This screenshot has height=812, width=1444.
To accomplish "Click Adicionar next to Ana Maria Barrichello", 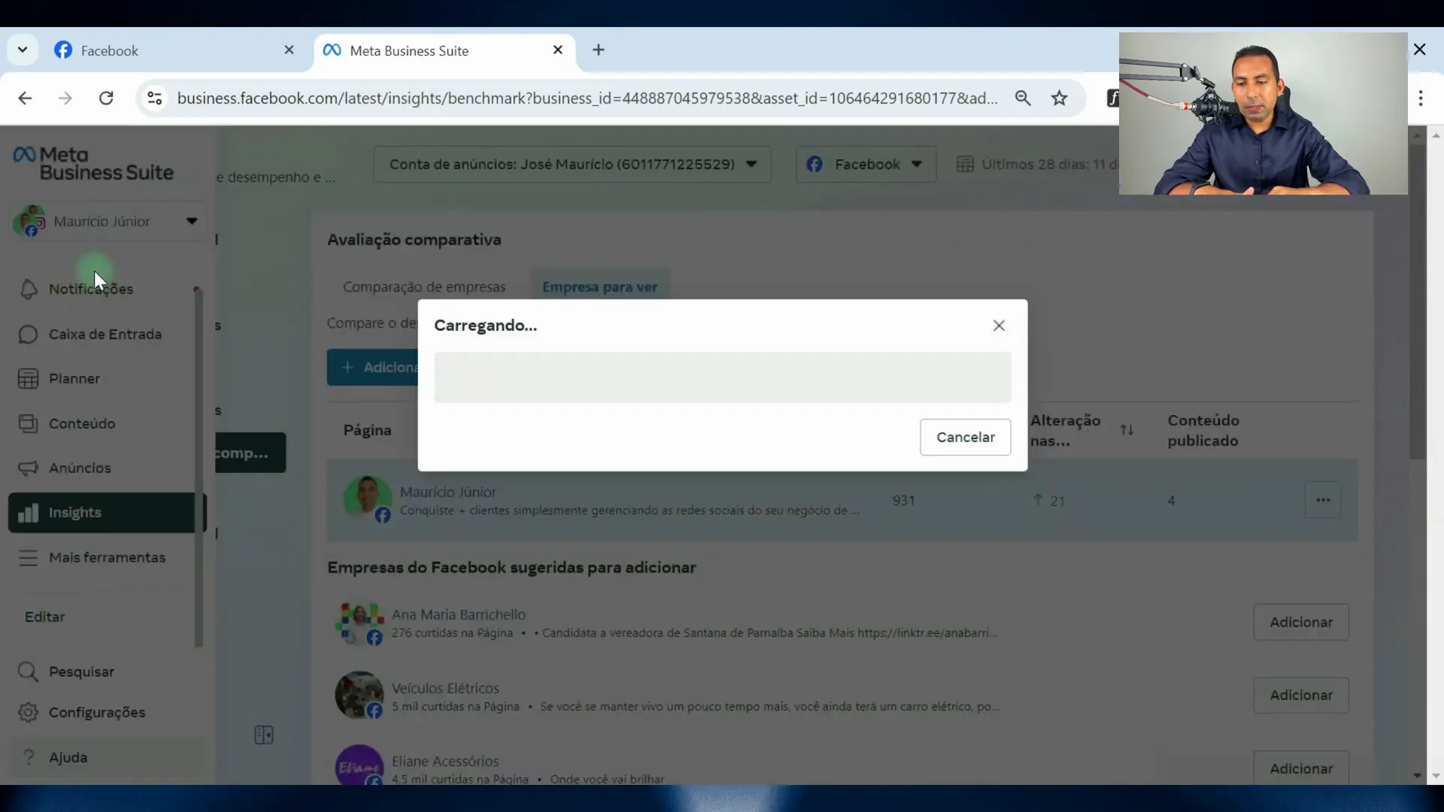I will (1300, 622).
